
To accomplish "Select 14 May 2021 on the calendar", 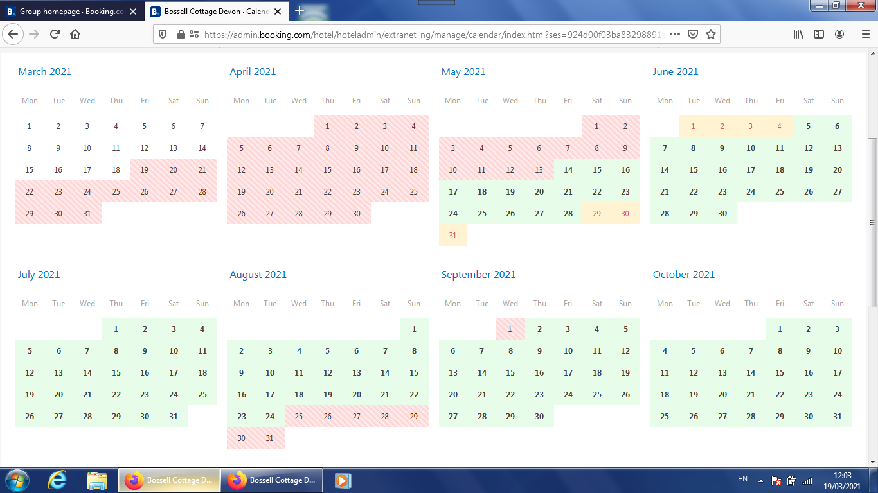I will 568,170.
